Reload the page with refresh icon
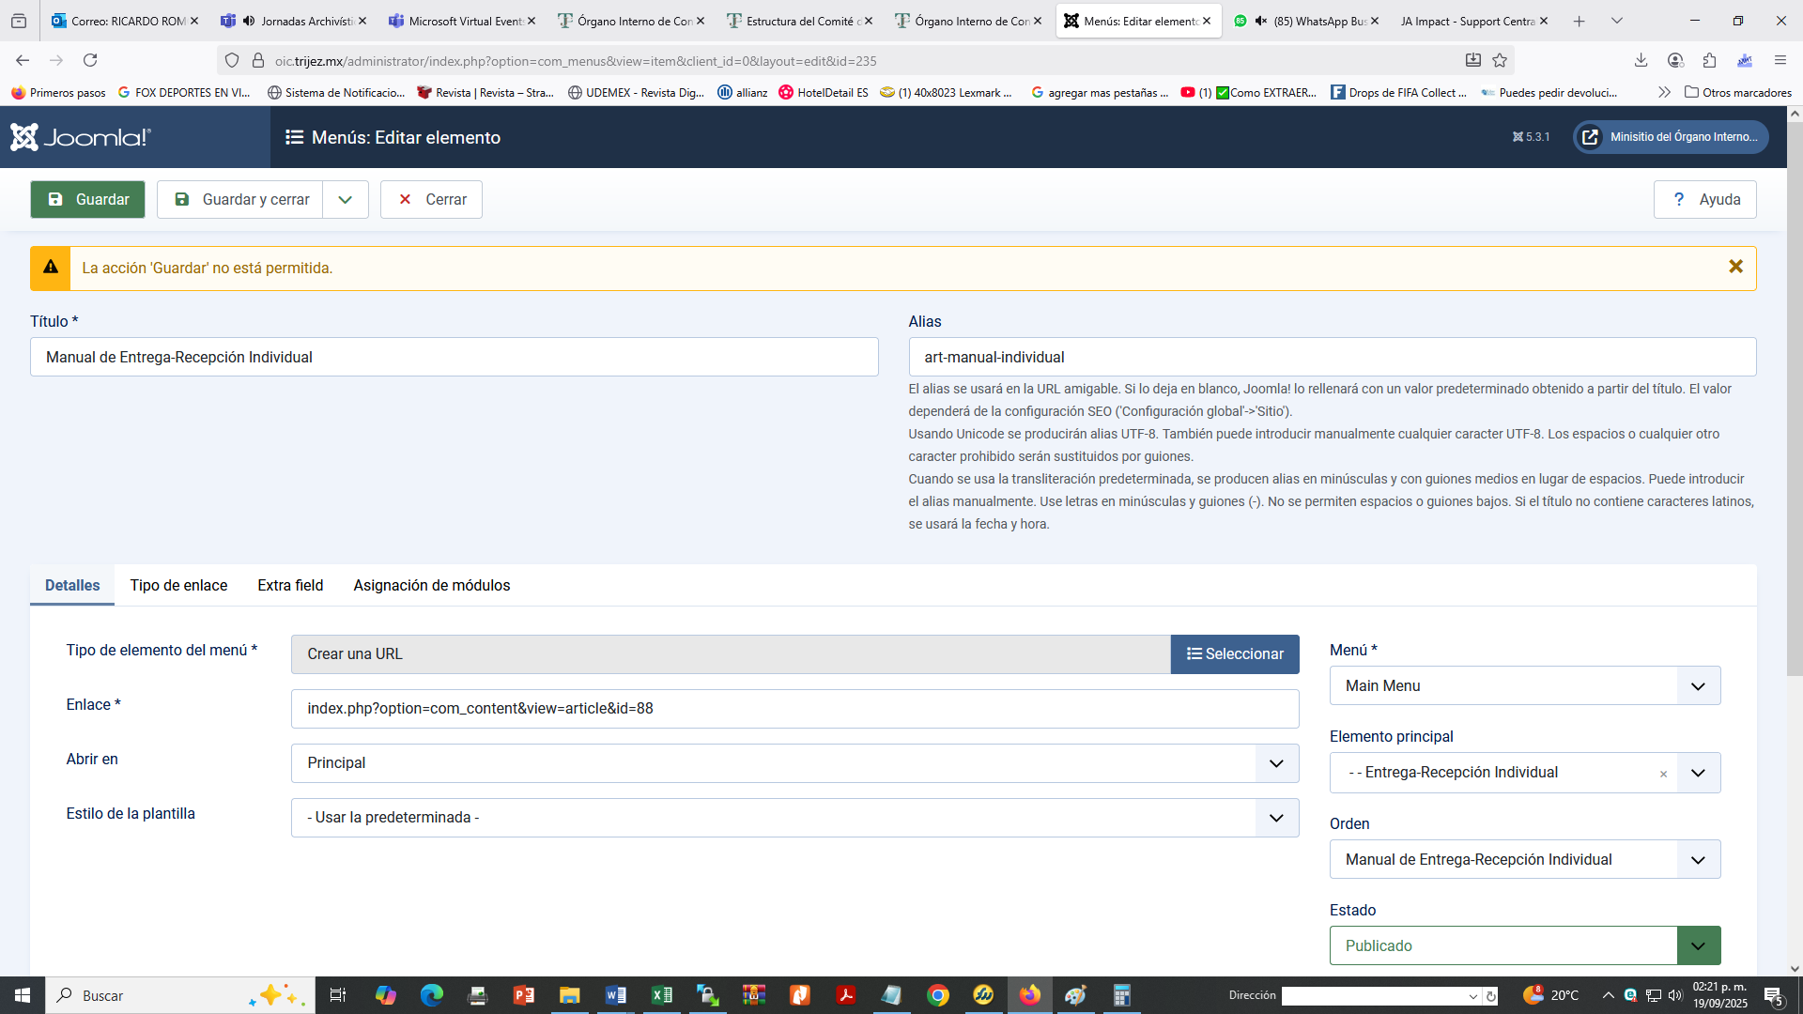Viewport: 1803px width, 1014px height. point(90,61)
